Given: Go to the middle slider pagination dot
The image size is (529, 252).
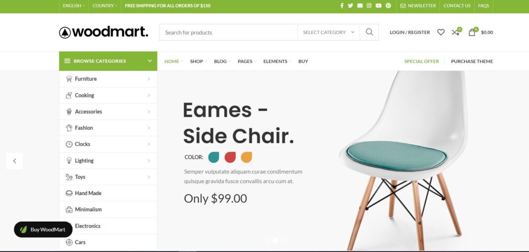Looking at the screenshot, I should (x=275, y=240).
